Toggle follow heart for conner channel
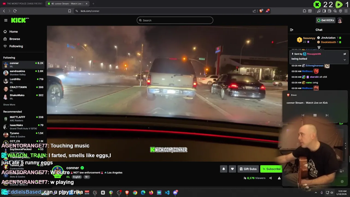The height and width of the screenshot is (197, 350). (232, 169)
